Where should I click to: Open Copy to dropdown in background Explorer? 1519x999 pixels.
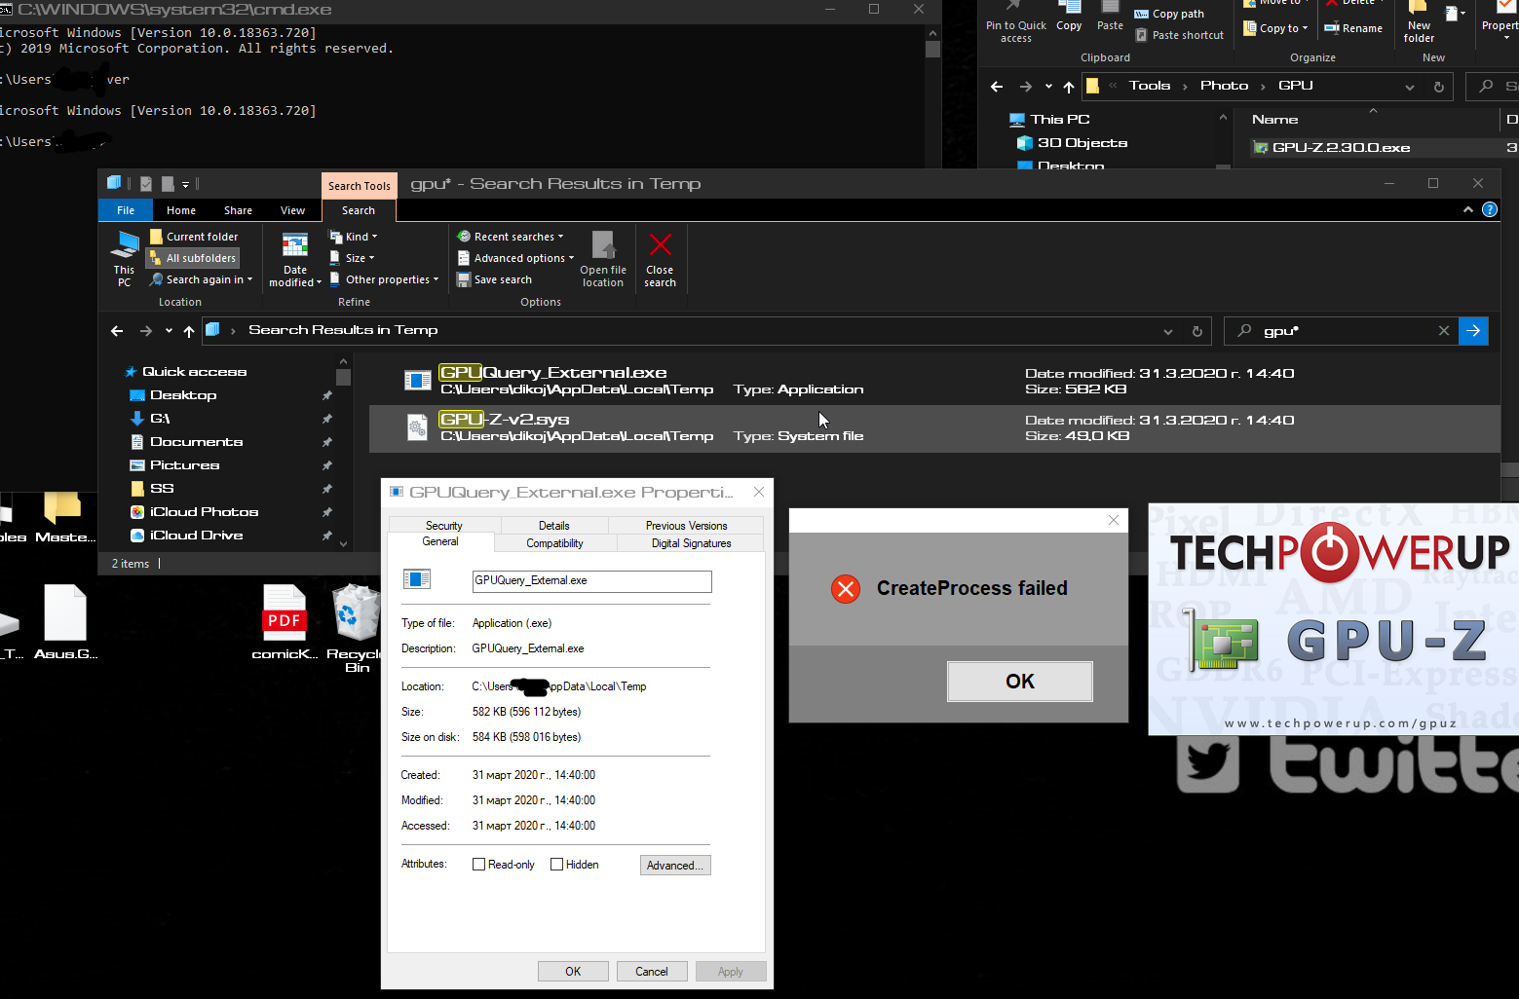[1275, 28]
